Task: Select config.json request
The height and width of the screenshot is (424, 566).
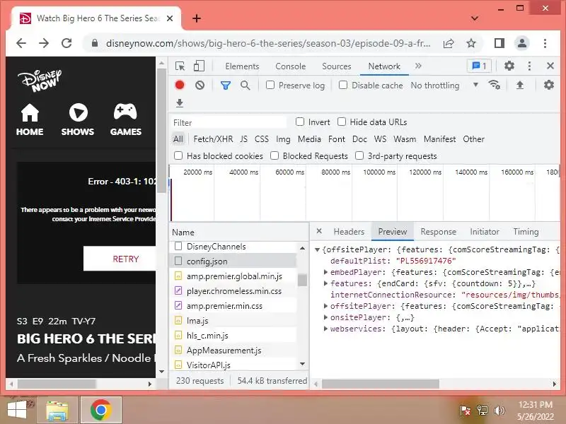Action: click(x=233, y=261)
